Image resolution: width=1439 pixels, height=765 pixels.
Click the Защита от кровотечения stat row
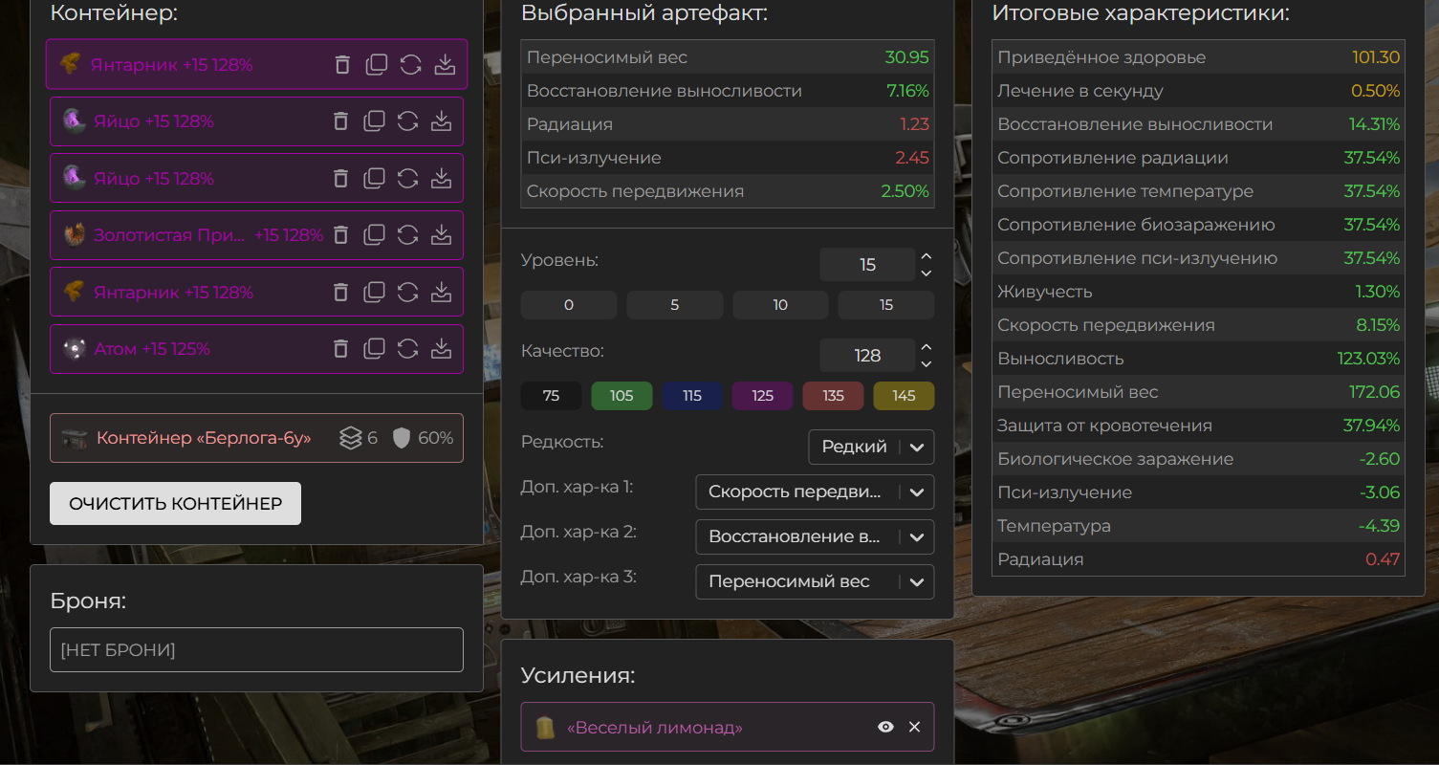click(1199, 426)
